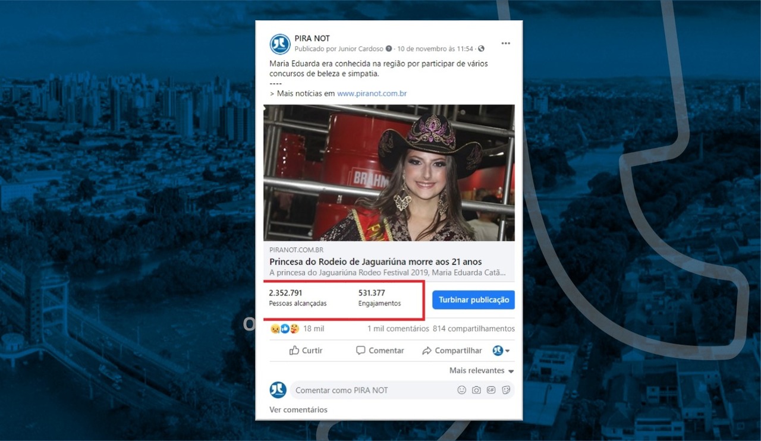Image resolution: width=761 pixels, height=441 pixels.
Task: Open the three-dot post options menu
Action: pos(505,43)
